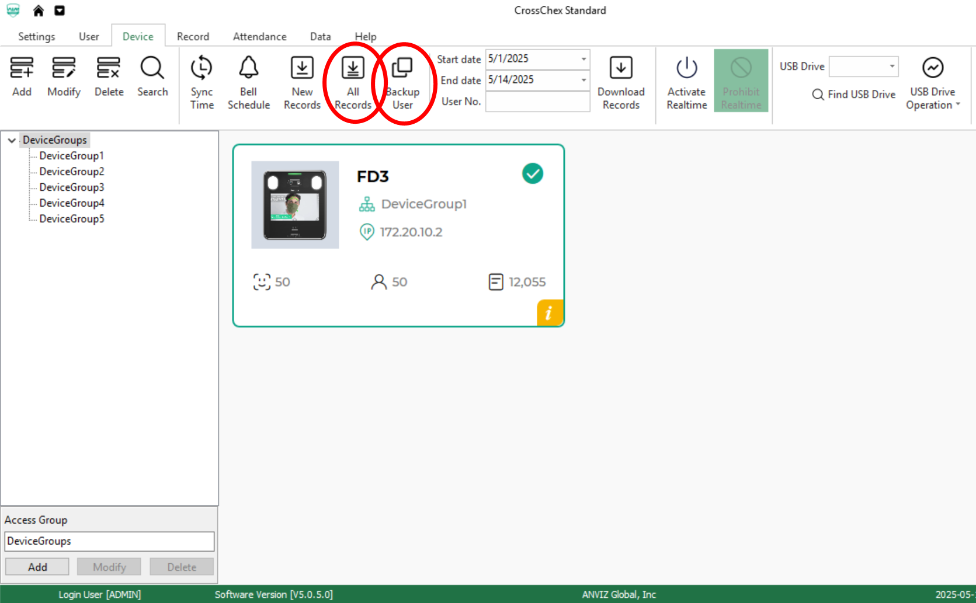
Task: Open the quick-access dropdown icon in title bar
Action: click(x=60, y=11)
